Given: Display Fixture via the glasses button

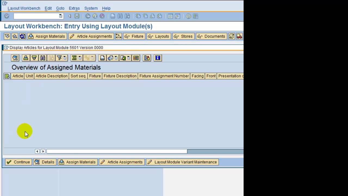Looking at the screenshot, I should click(x=134, y=36).
